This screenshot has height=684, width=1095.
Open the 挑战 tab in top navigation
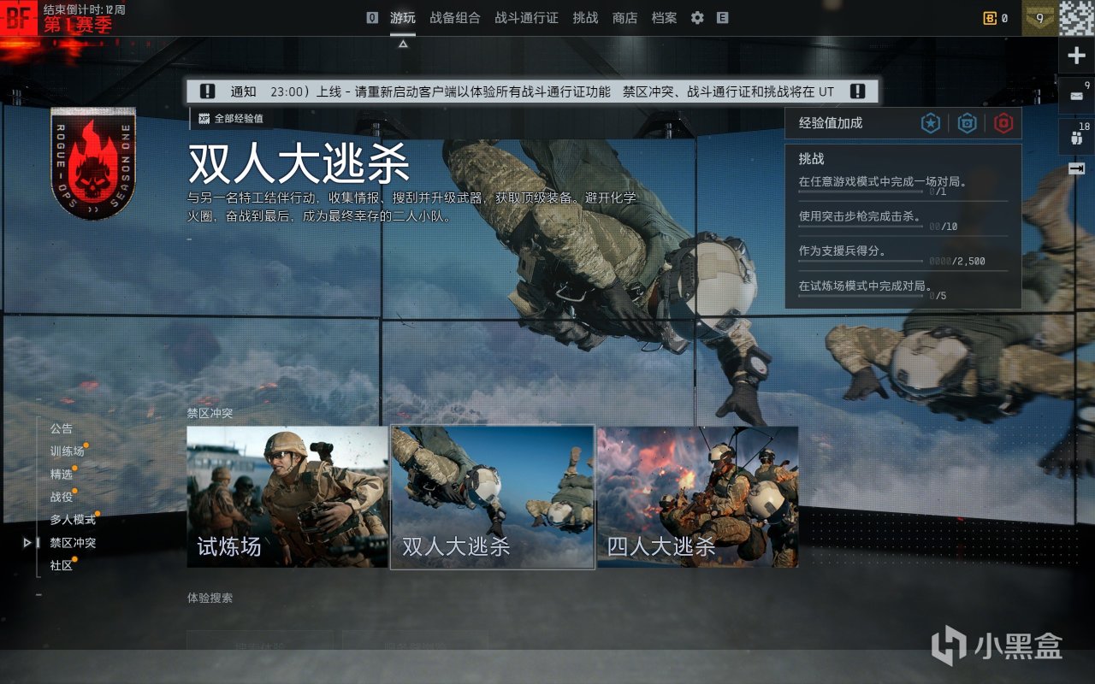point(586,17)
